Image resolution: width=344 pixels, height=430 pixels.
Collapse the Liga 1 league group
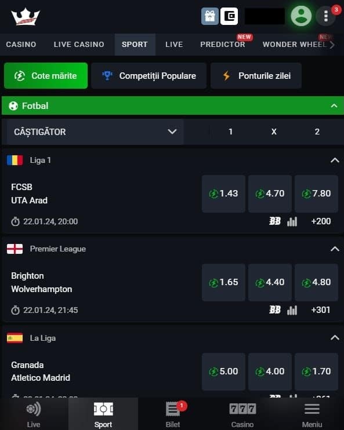pos(335,160)
